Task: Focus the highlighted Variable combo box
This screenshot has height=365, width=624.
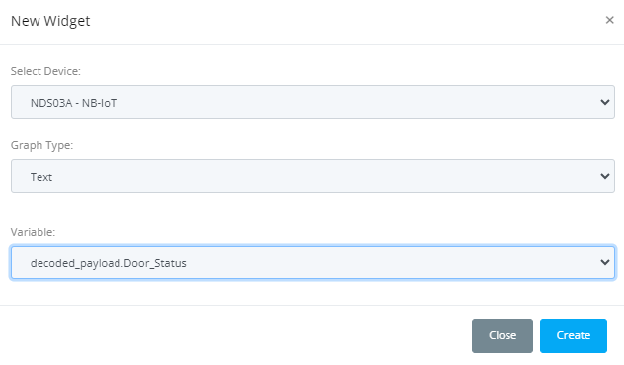Action: pyautogui.click(x=313, y=262)
